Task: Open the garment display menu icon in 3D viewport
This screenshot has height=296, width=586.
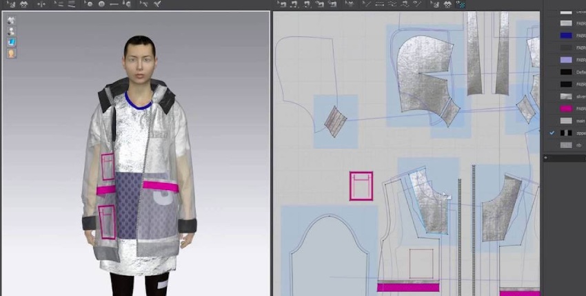Action: (11, 20)
